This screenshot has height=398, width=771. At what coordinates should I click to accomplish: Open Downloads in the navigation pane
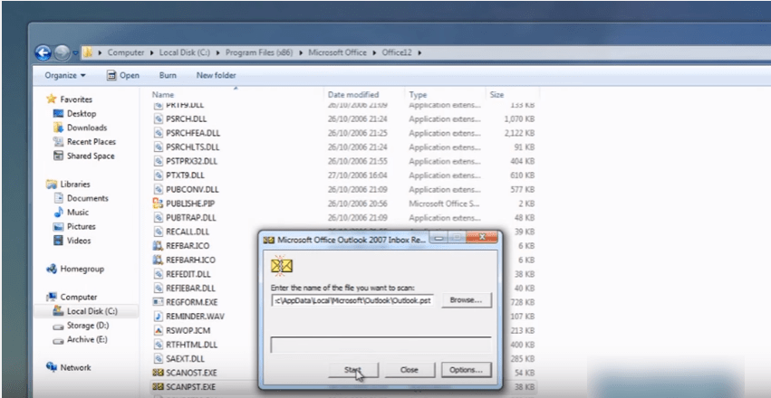(80, 128)
